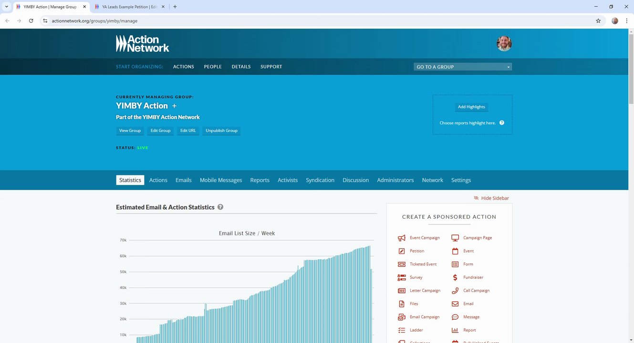Hide the sidebar
This screenshot has width=634, height=343.
(491, 198)
